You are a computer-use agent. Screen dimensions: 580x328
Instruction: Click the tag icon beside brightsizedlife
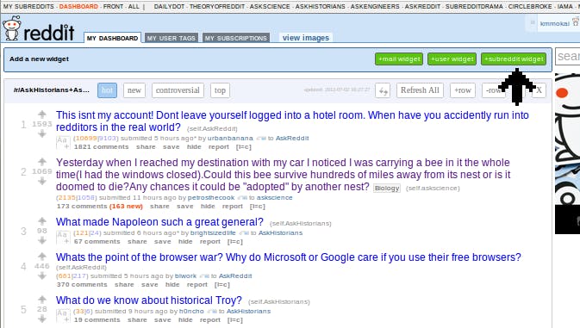244,233
